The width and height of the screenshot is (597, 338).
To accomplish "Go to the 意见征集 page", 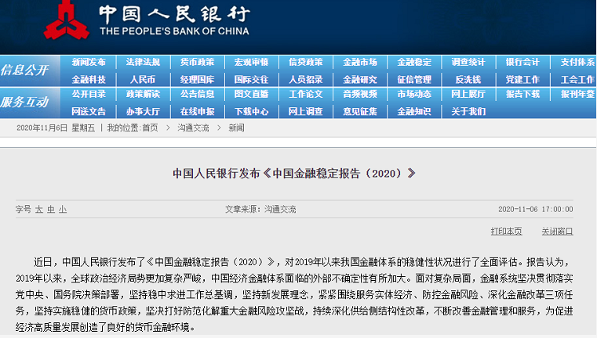I will point(359,111).
